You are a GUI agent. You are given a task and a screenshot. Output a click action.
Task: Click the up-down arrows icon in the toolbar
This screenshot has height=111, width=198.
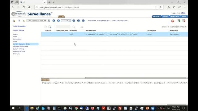[x=19, y=21]
